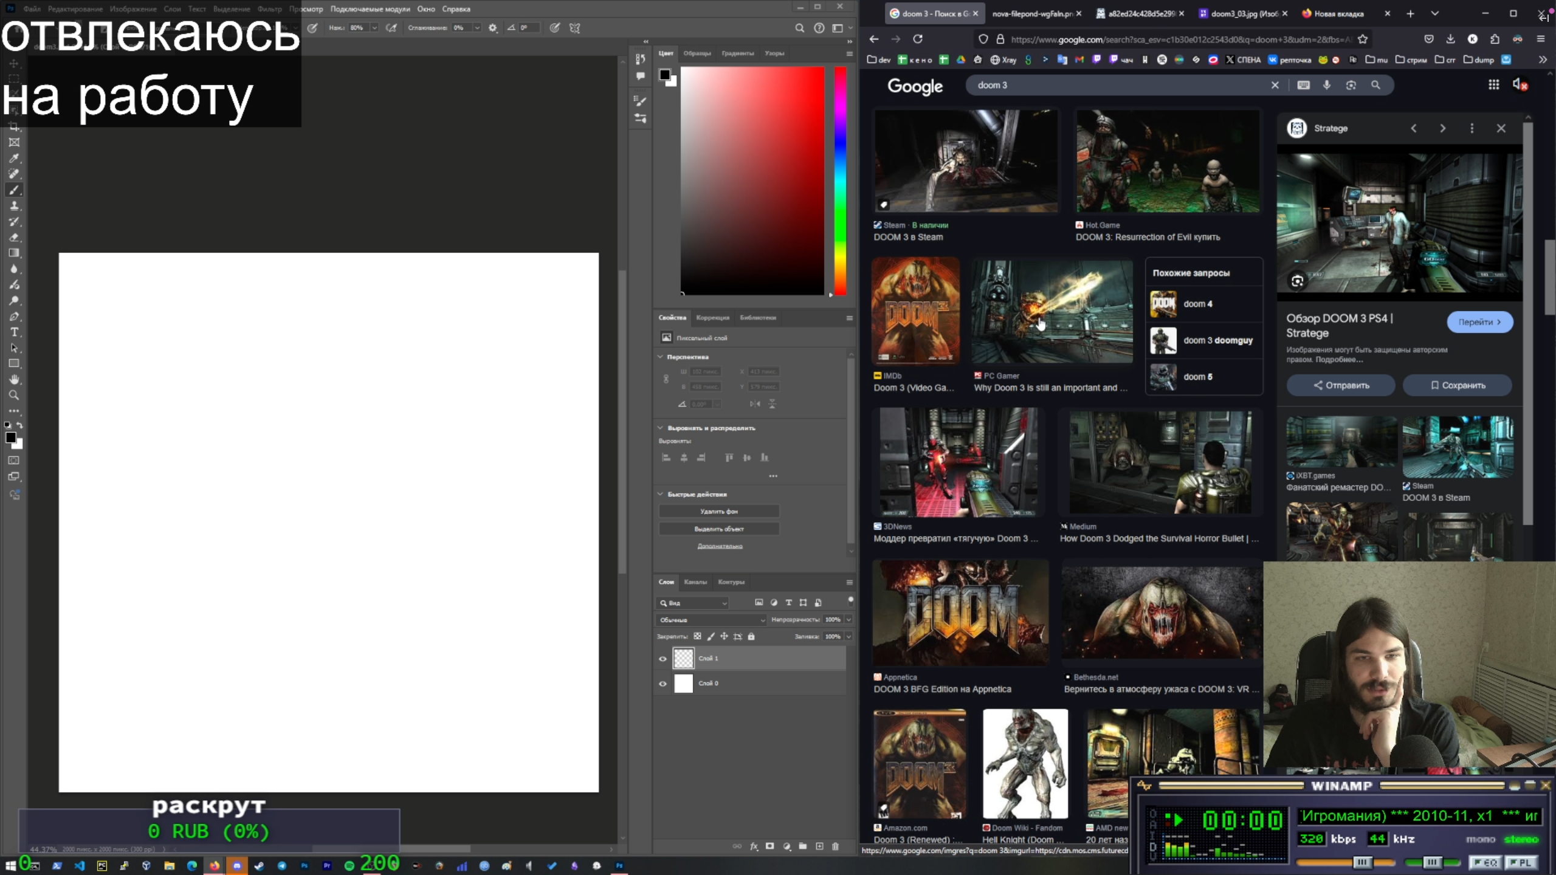Hide layer Слой 0 with eye icon

click(663, 684)
